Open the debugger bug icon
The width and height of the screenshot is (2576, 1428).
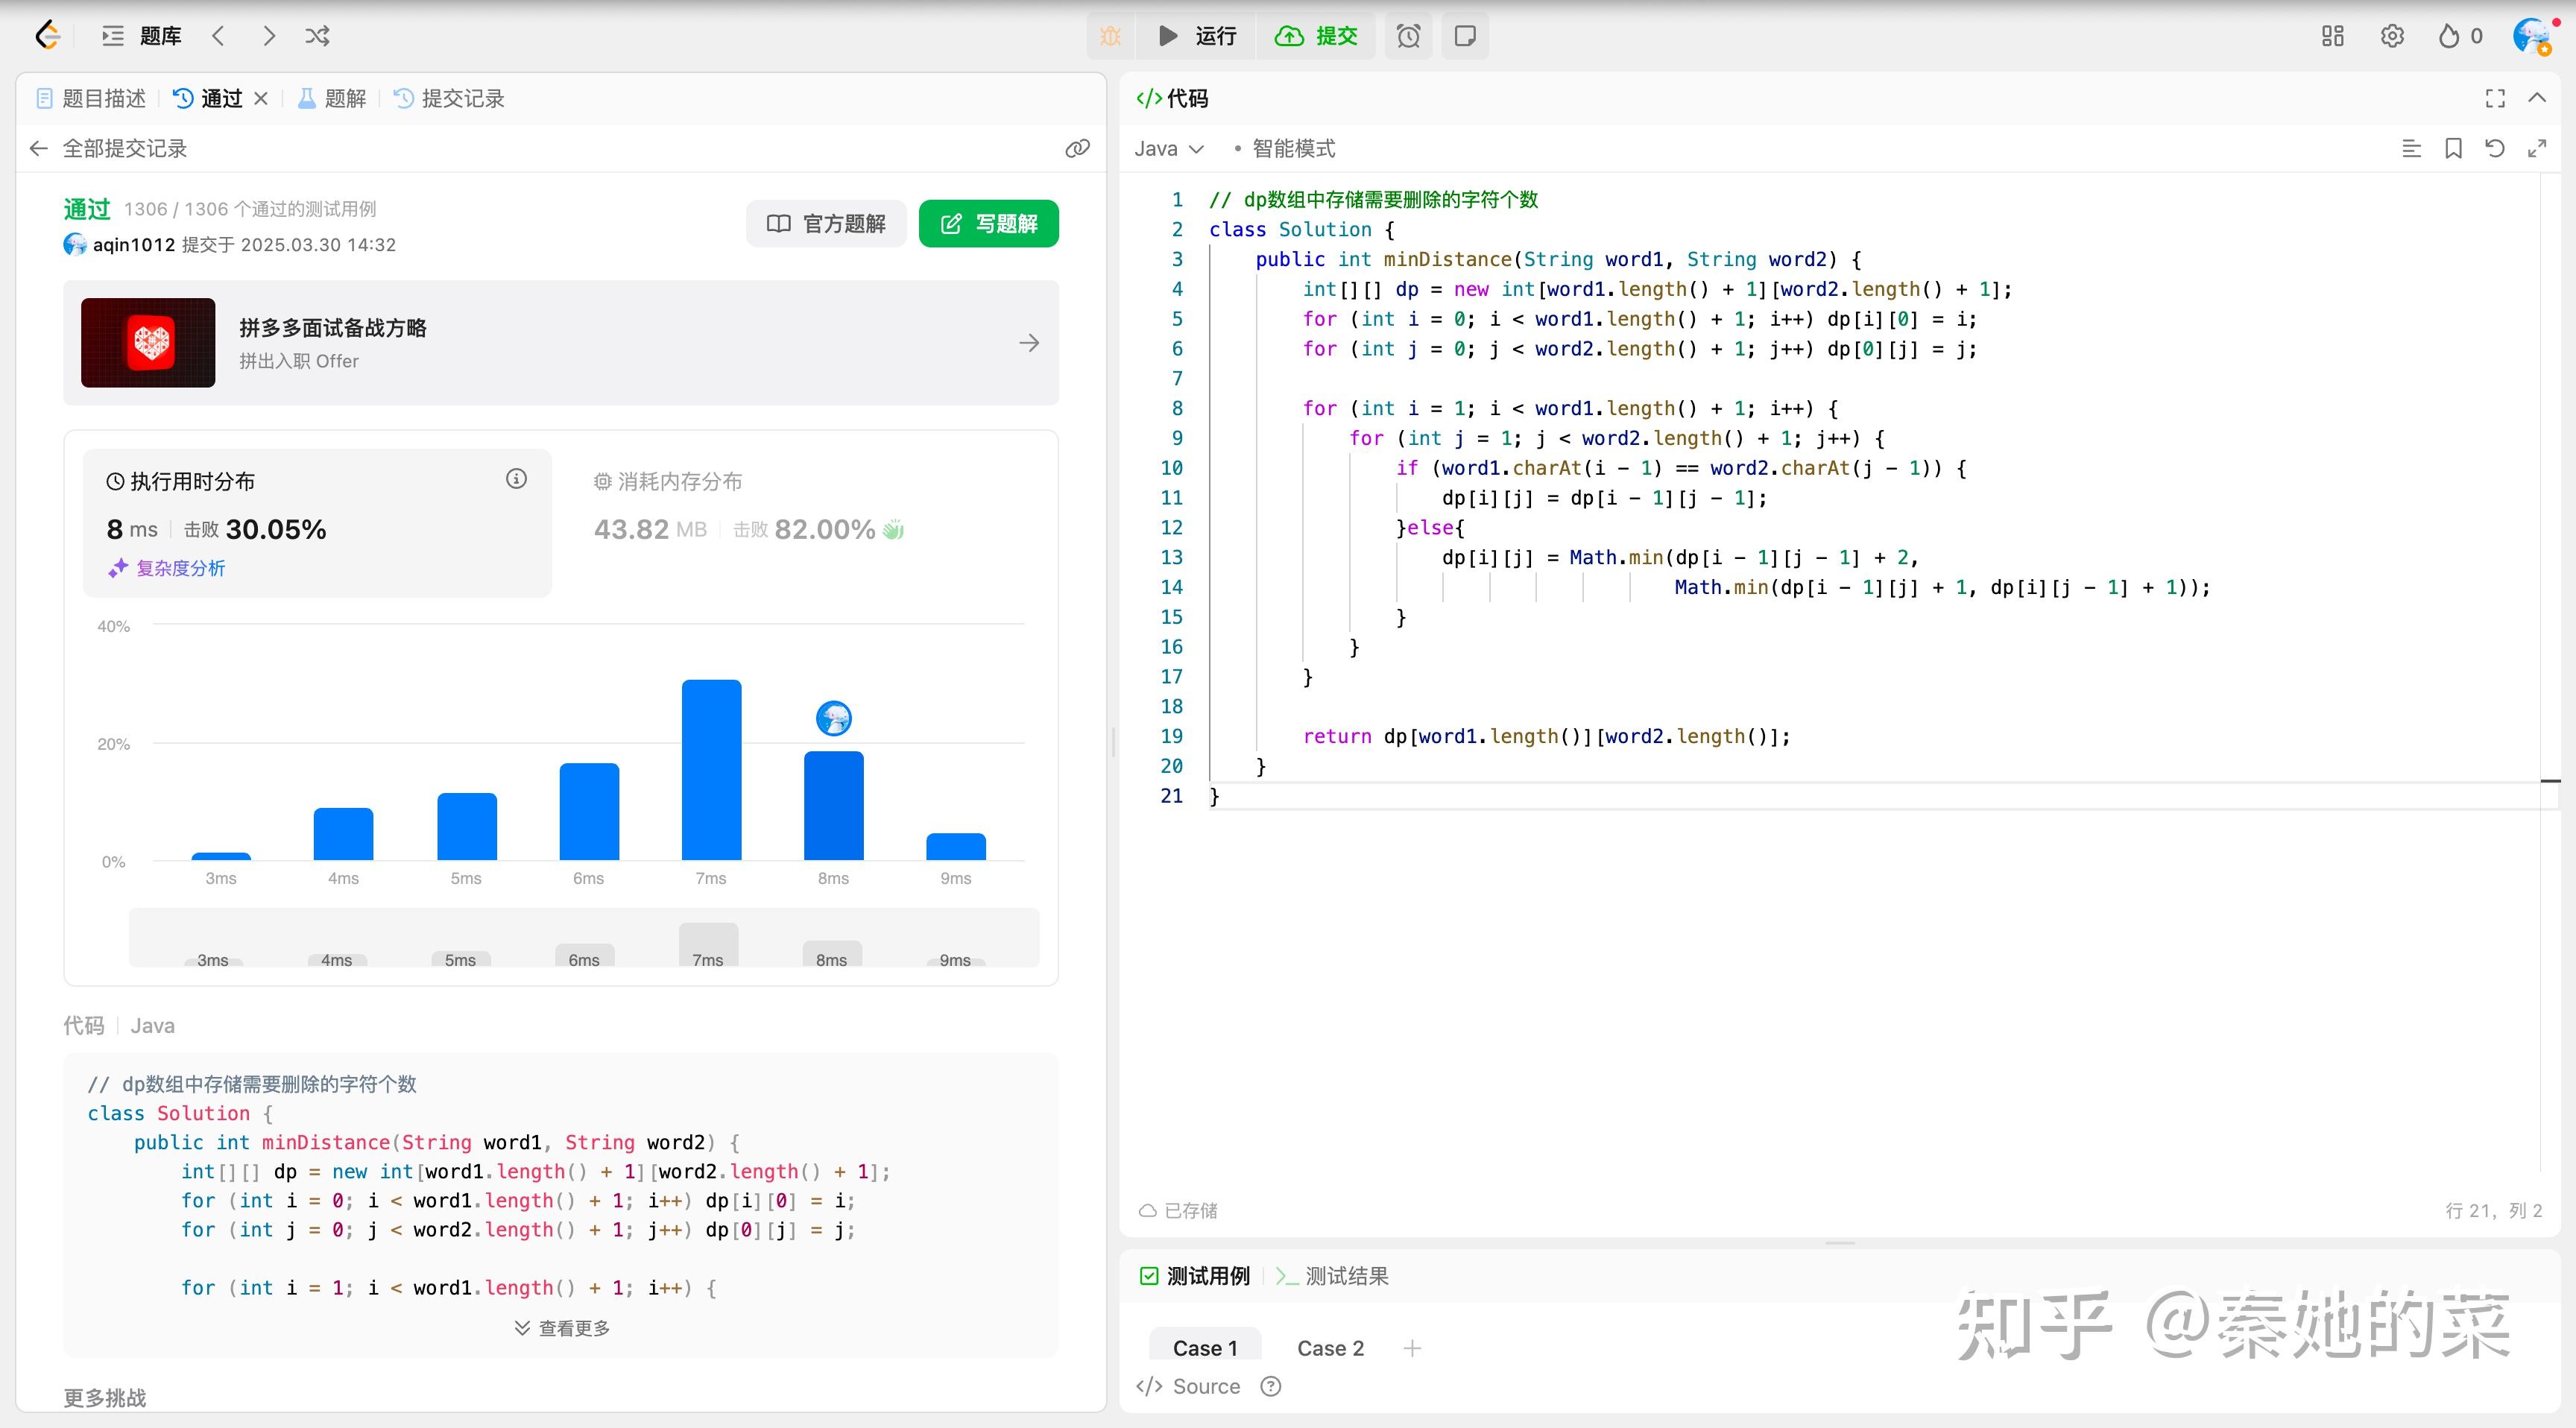click(1110, 36)
